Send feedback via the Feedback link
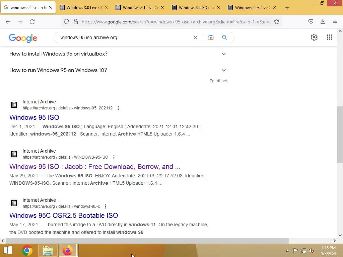The image size is (343, 257). [218, 81]
